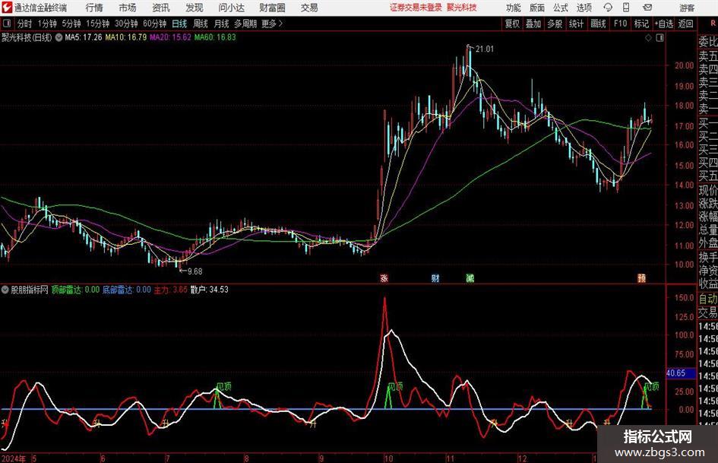Image resolution: width=718 pixels, height=463 pixels.
Task: Open the 资讯 menu
Action: click(161, 8)
